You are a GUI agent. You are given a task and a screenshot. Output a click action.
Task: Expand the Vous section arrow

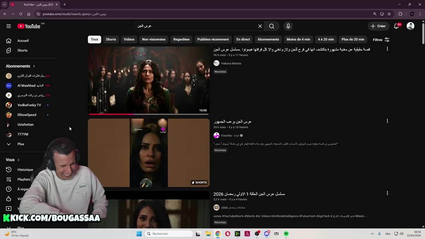18,160
